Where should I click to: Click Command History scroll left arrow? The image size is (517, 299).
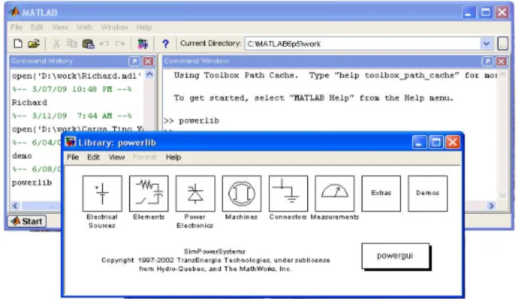point(15,206)
